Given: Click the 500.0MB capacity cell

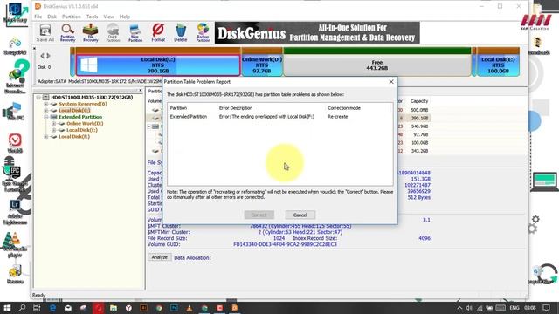Looking at the screenshot, I should click(x=419, y=110).
